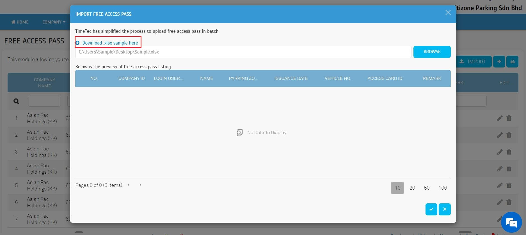Click the Download .xlsx sample here link
Viewport: 526px width, 235px height.
tap(110, 43)
